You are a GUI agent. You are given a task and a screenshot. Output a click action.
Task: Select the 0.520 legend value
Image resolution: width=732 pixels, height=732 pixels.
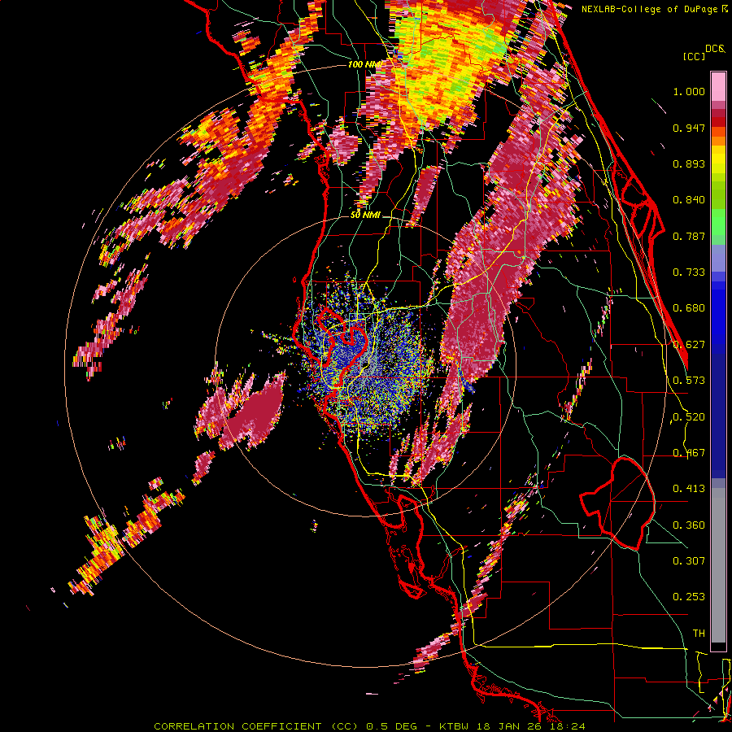pyautogui.click(x=689, y=417)
